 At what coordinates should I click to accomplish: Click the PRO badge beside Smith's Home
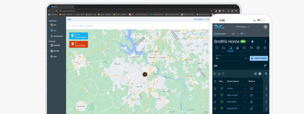pos(243,42)
